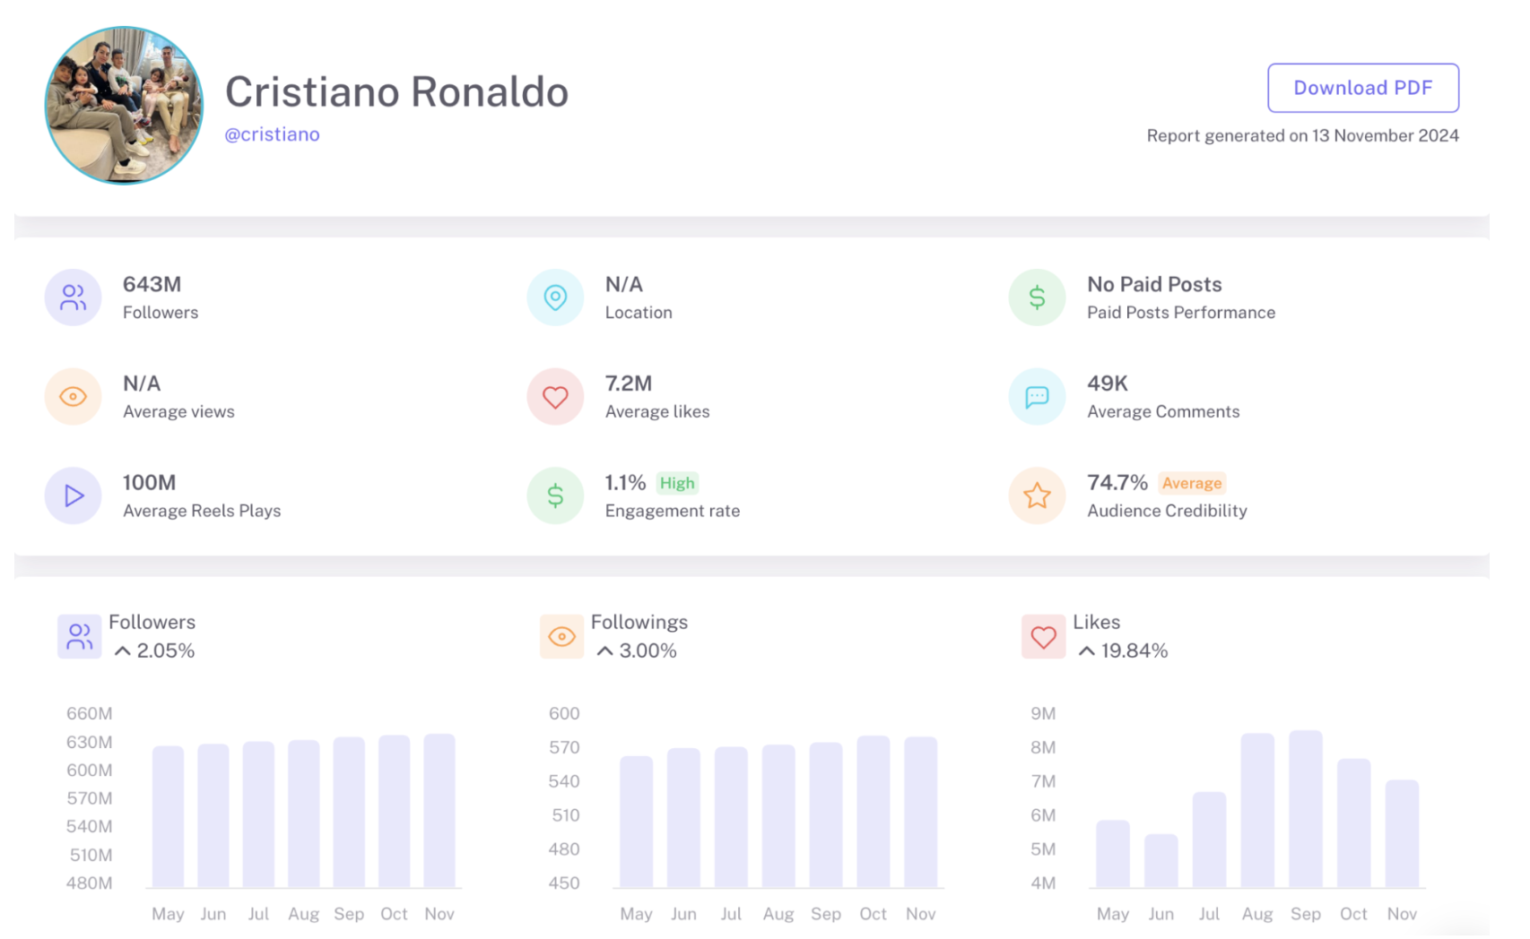This screenshot has width=1530, height=939.
Task: Click the Average views eye icon
Action: pos(73,396)
